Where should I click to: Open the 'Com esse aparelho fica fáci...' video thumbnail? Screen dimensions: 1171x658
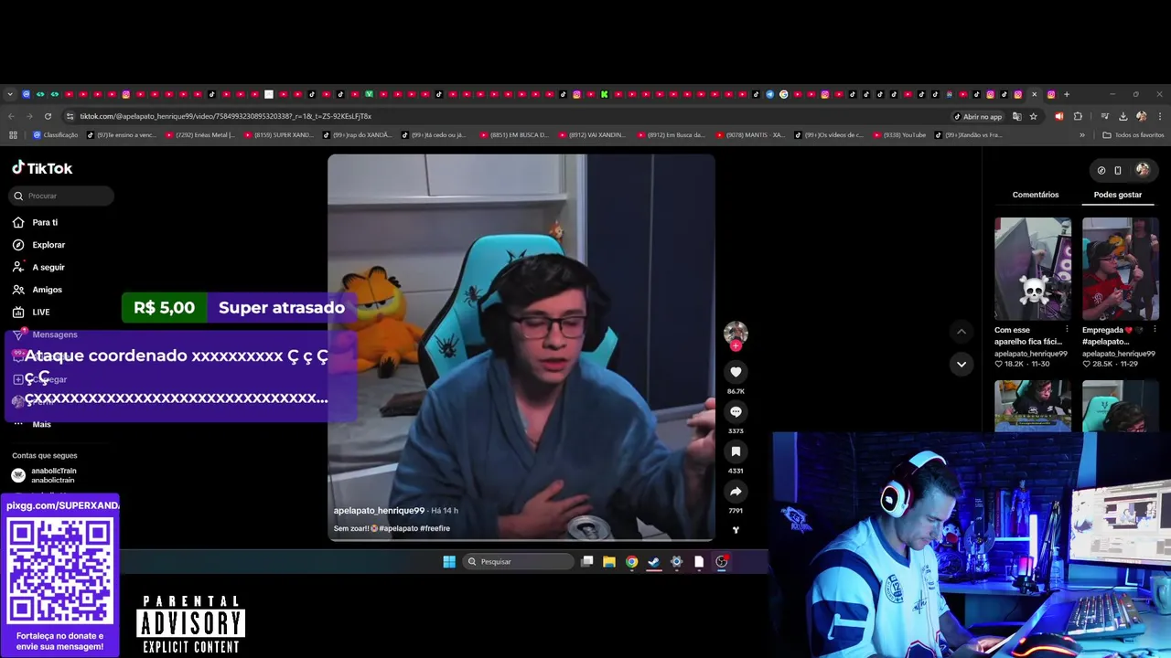1033,269
